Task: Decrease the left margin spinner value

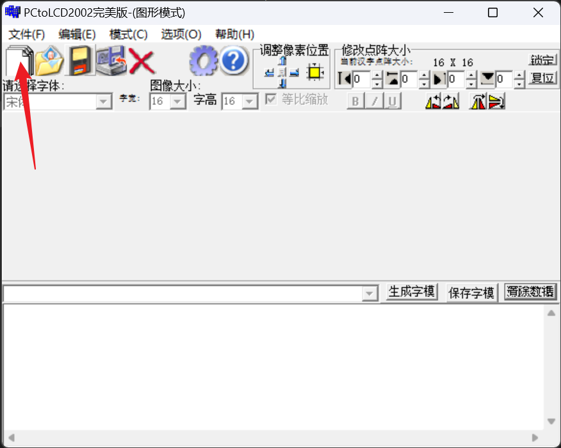Action: coord(377,84)
